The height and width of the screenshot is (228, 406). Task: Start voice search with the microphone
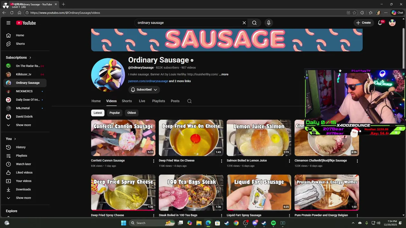point(269,23)
